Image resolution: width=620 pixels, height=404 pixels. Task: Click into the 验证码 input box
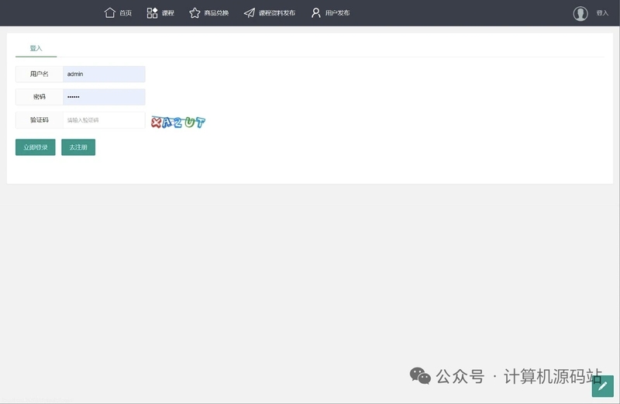104,120
